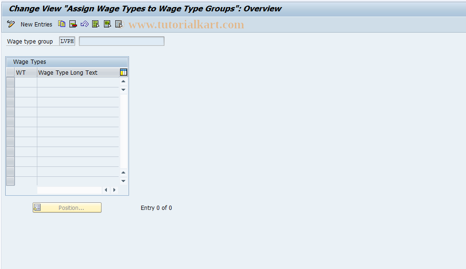Screen dimensions: 466x269
Task: Click the scroll up arrow at the top of the table scrollbar
Action: 123,81
